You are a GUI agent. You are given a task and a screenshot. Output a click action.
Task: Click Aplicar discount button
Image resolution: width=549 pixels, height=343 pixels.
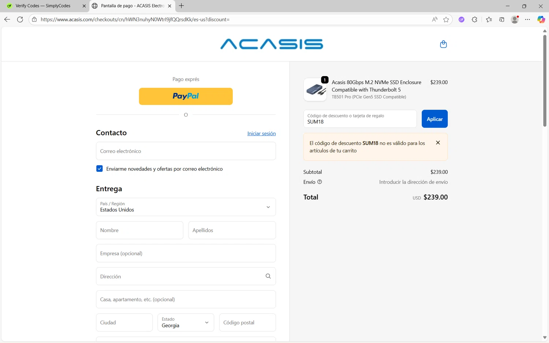point(434,119)
